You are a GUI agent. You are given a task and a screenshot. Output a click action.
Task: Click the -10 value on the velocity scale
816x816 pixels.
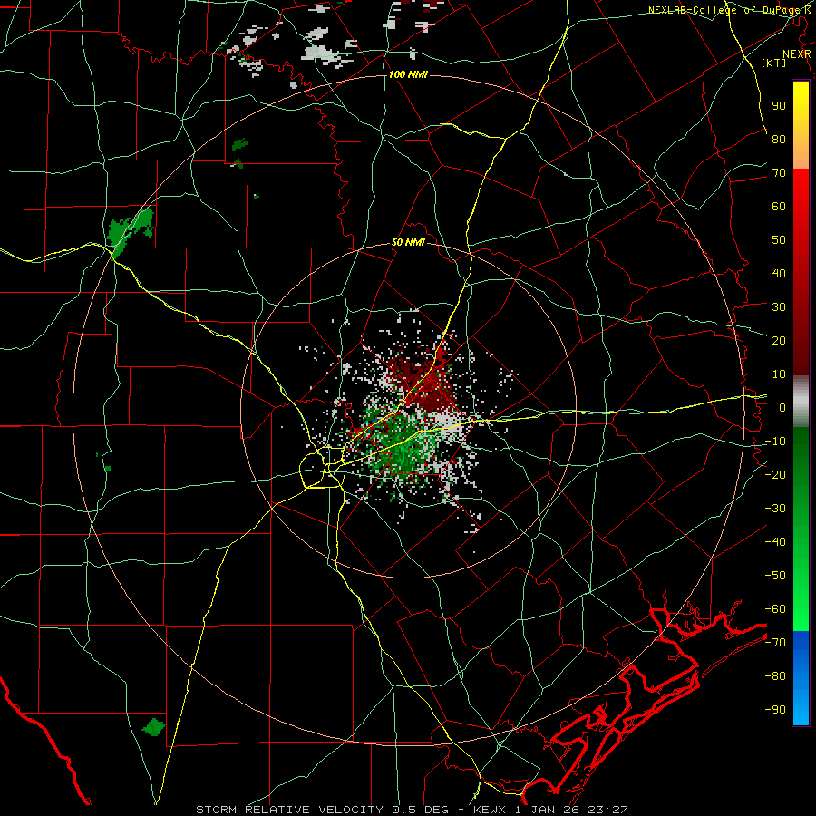pos(775,442)
